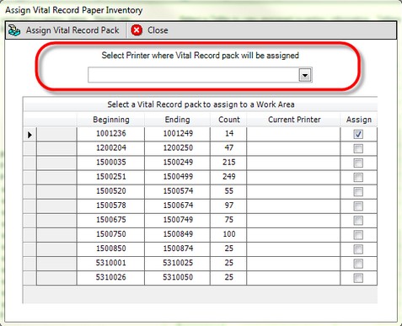402x326 pixels.
Task: Check Assign for pack 5310026
Action: point(358,278)
